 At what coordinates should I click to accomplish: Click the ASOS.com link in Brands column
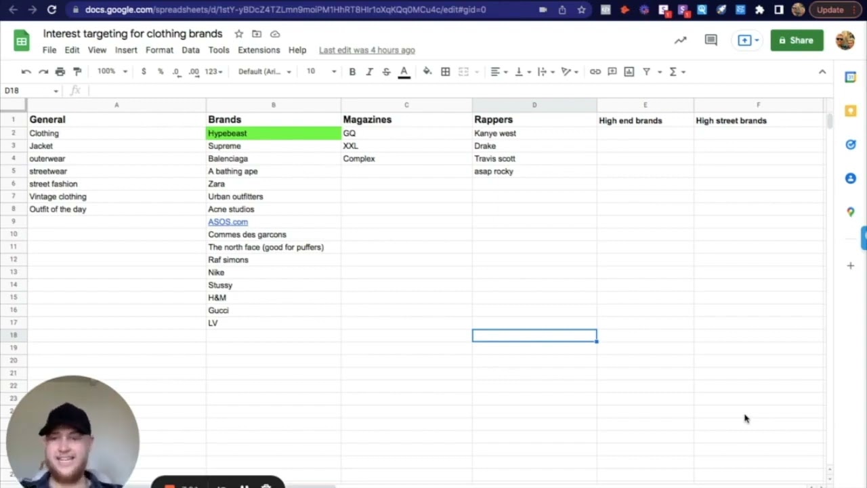(228, 222)
